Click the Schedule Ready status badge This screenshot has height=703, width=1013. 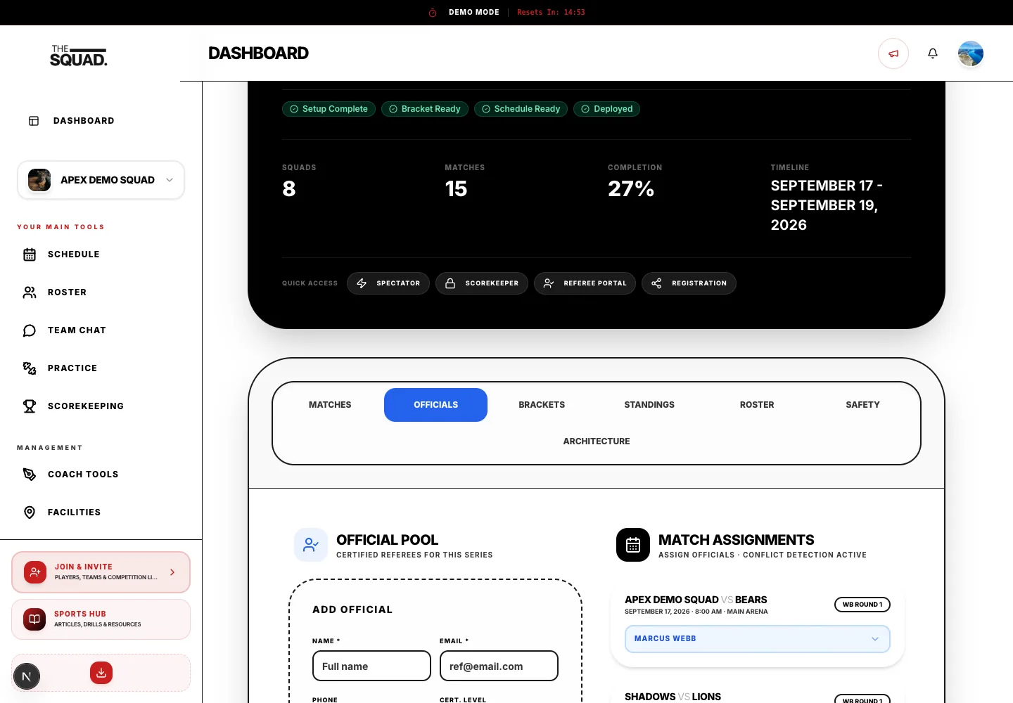521,109
